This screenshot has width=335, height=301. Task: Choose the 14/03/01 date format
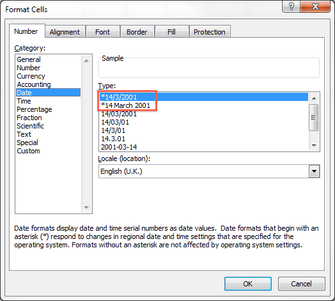click(204, 122)
